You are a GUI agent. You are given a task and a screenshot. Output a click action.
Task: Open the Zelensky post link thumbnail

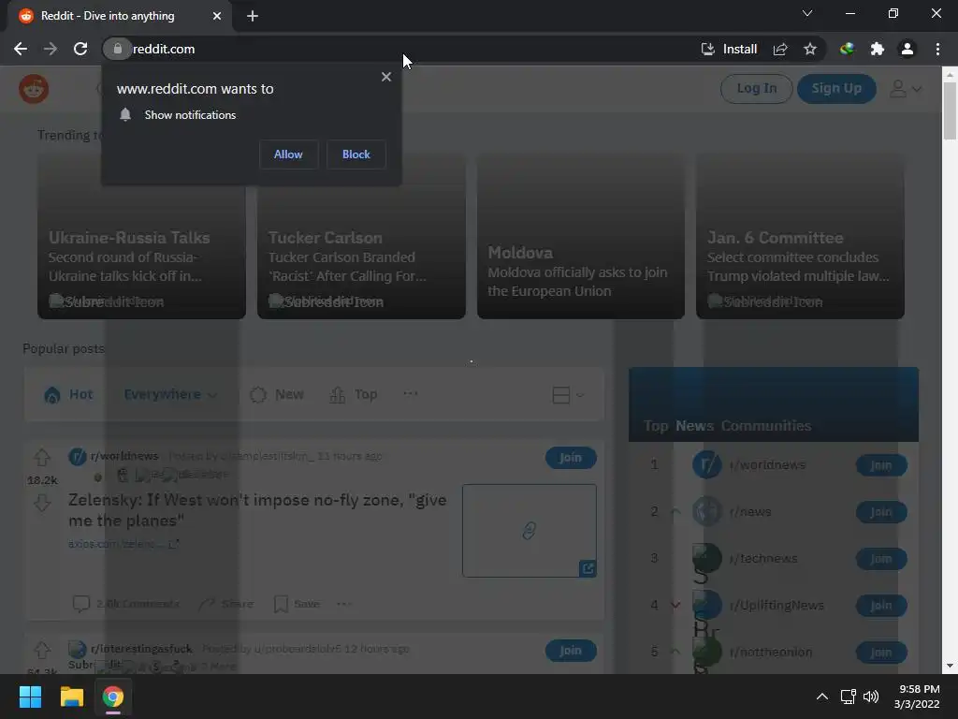[530, 531]
